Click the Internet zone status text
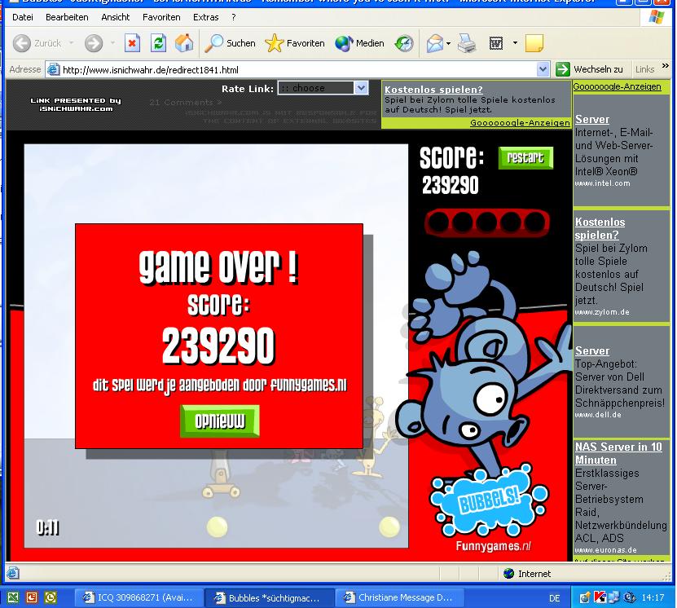This screenshot has width=677, height=608. click(534, 574)
